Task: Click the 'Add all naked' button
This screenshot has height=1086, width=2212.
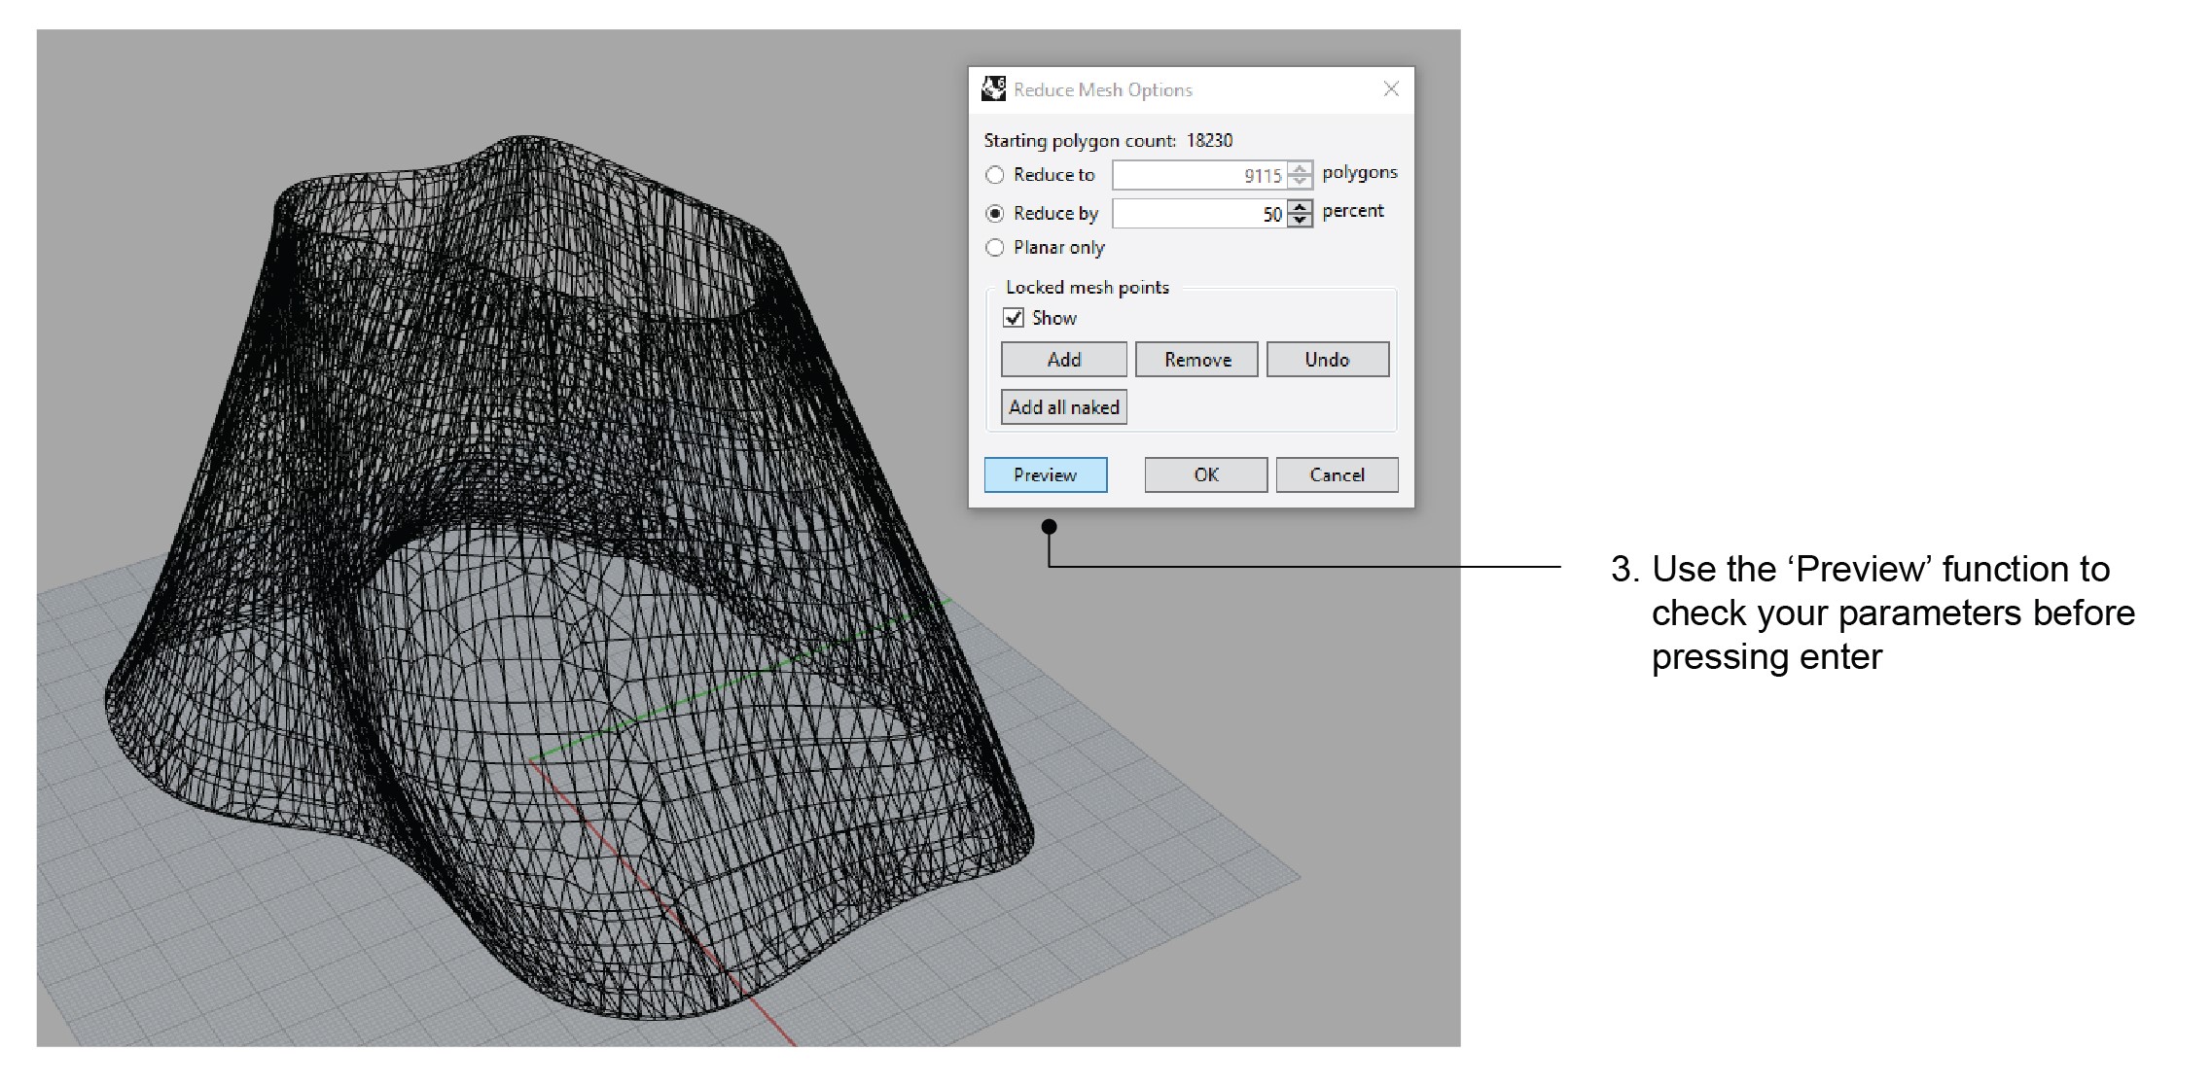Action: (1063, 407)
